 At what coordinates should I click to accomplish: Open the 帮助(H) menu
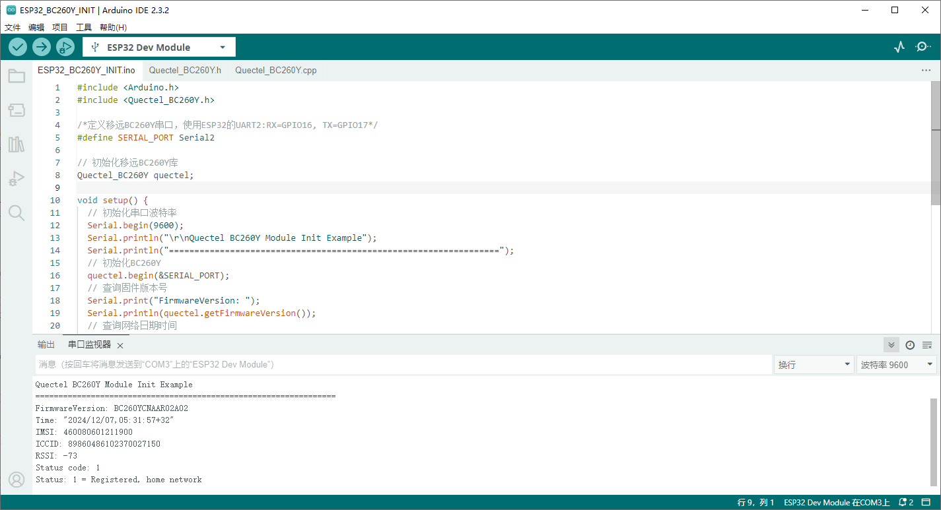[113, 27]
